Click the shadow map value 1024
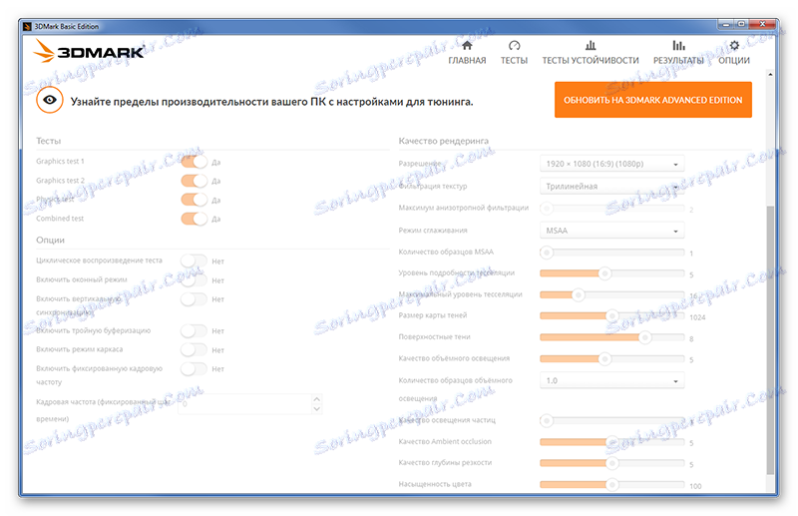The image size is (798, 516). (697, 317)
